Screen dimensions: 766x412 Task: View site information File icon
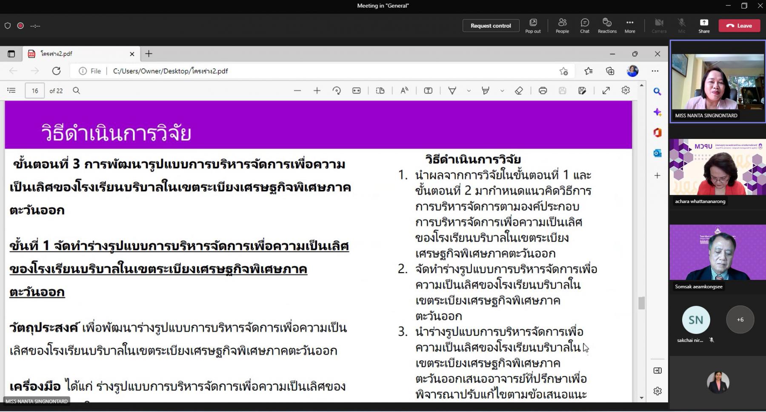coord(90,71)
